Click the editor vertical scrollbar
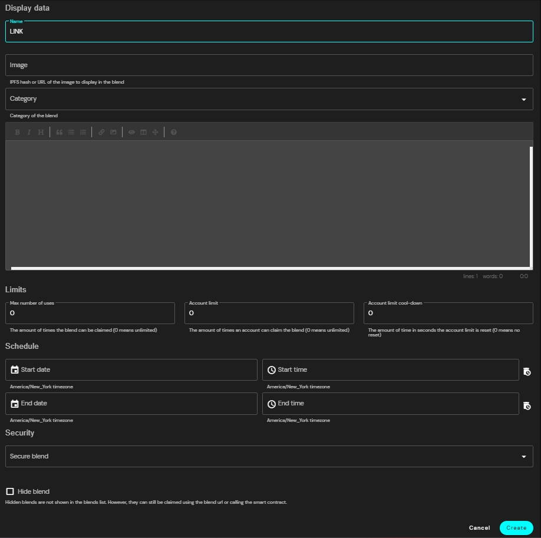541x538 pixels. [531, 206]
